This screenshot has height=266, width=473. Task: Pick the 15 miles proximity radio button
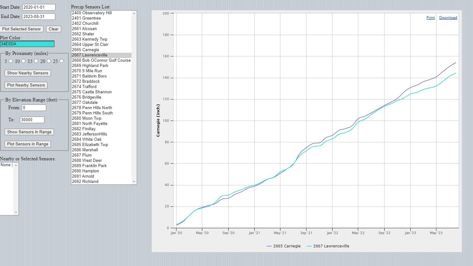point(36,61)
